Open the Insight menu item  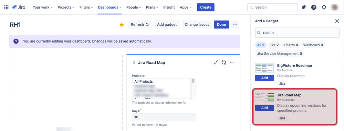pyautogui.click(x=169, y=7)
